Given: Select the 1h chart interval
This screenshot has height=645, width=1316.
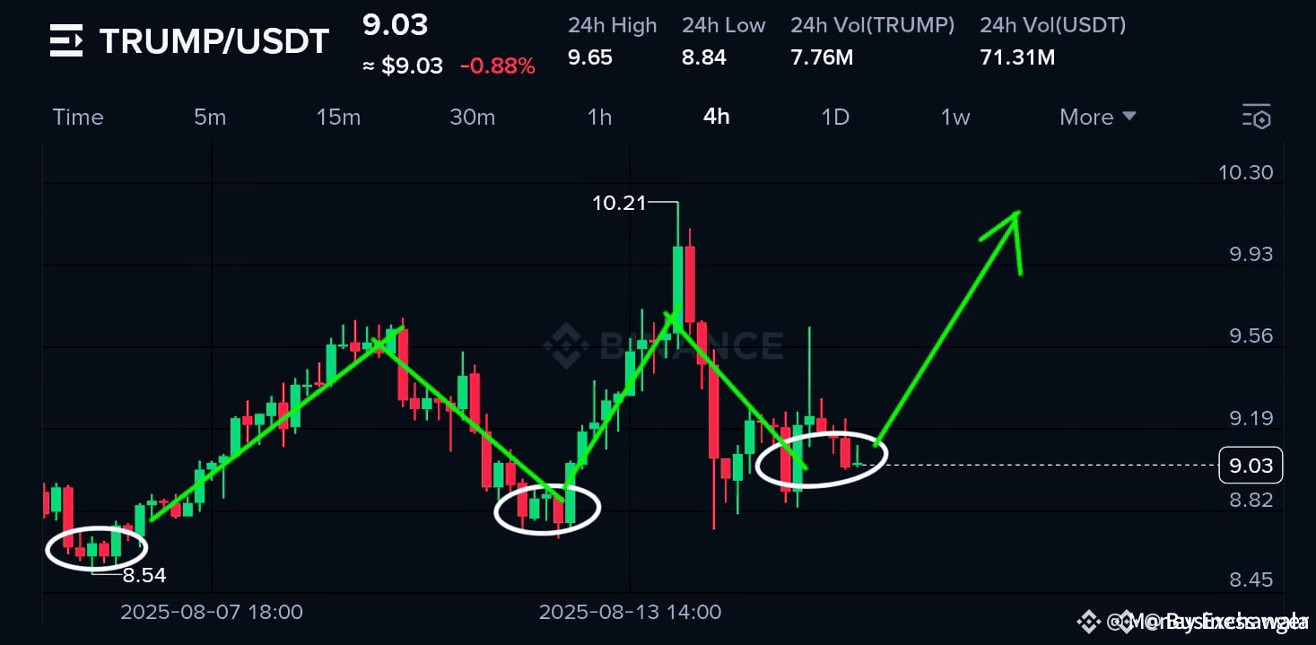Looking at the screenshot, I should 599,117.
